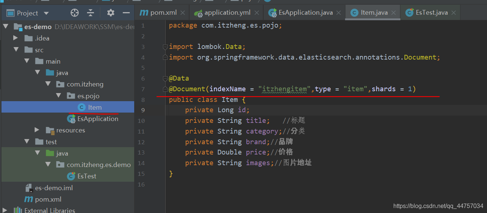Click the com.itzheng.es.demo test package
487x213 pixels.
99,165
